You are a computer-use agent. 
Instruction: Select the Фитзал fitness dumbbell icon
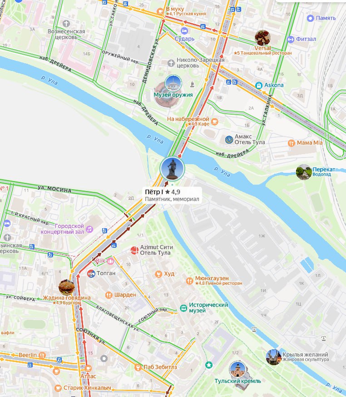click(x=291, y=39)
